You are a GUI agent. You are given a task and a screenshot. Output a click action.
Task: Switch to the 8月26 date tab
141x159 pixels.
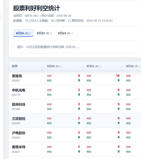(x=23, y=33)
